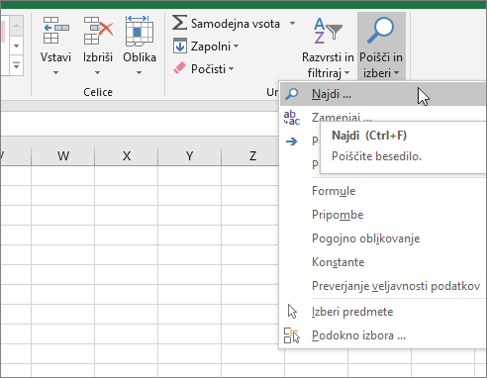Select column W header
The image size is (487, 378).
click(63, 155)
